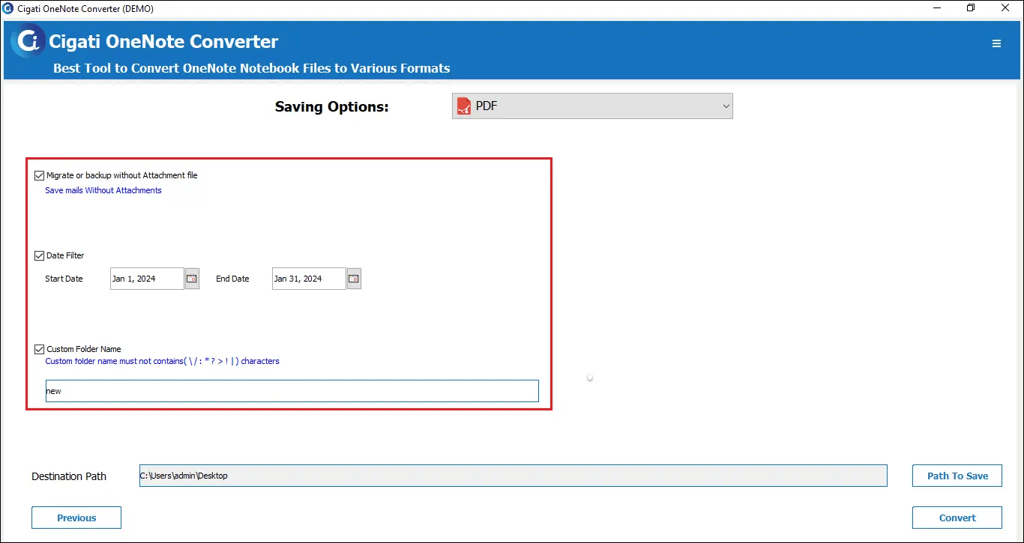Click the Destination Path label

click(x=69, y=476)
